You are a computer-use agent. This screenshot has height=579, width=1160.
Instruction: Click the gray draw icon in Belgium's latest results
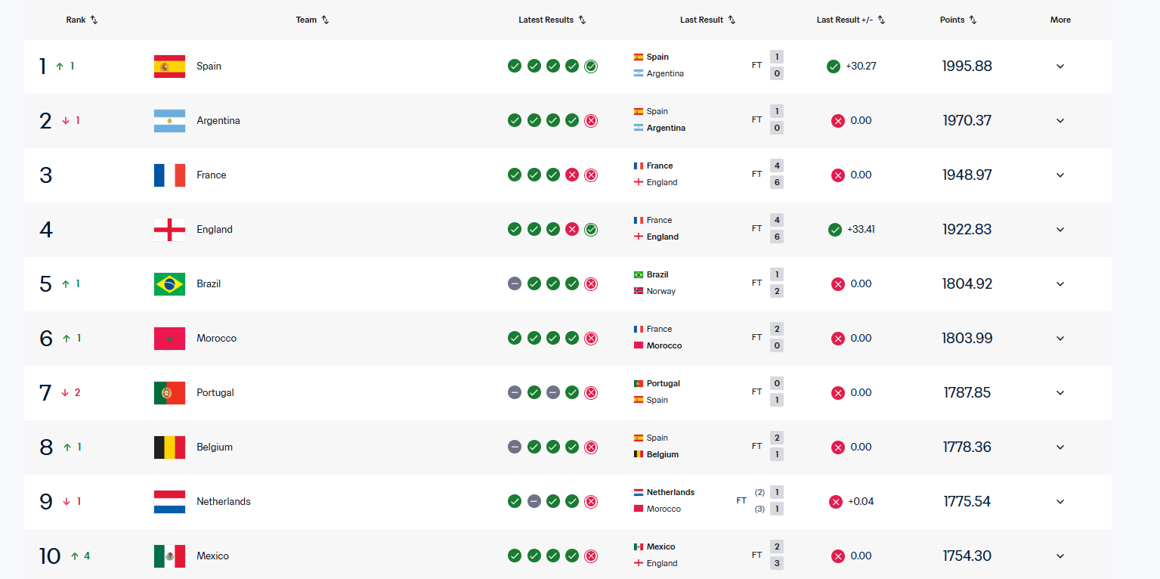pos(515,447)
